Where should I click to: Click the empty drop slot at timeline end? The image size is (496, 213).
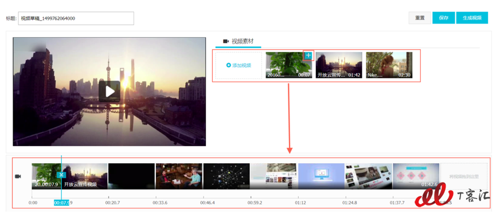click(464, 176)
